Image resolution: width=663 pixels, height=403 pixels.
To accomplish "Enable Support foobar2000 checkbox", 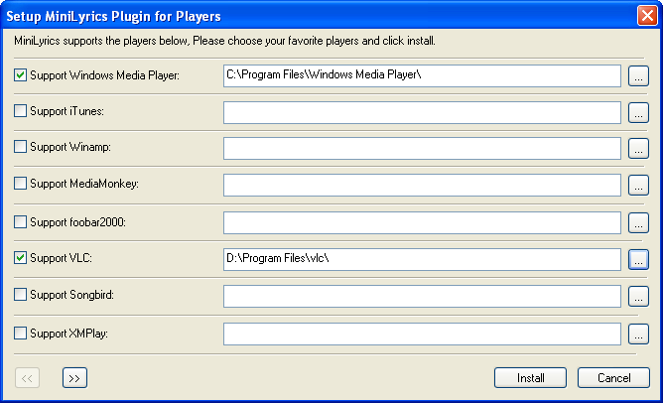I will pos(20,222).
